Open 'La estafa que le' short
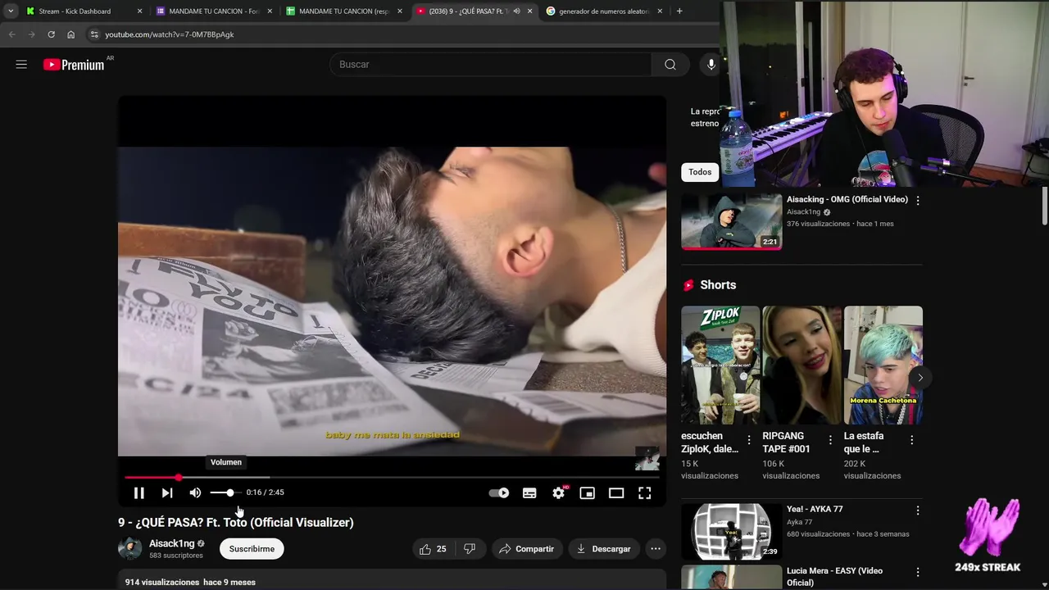The width and height of the screenshot is (1049, 590). tap(883, 365)
